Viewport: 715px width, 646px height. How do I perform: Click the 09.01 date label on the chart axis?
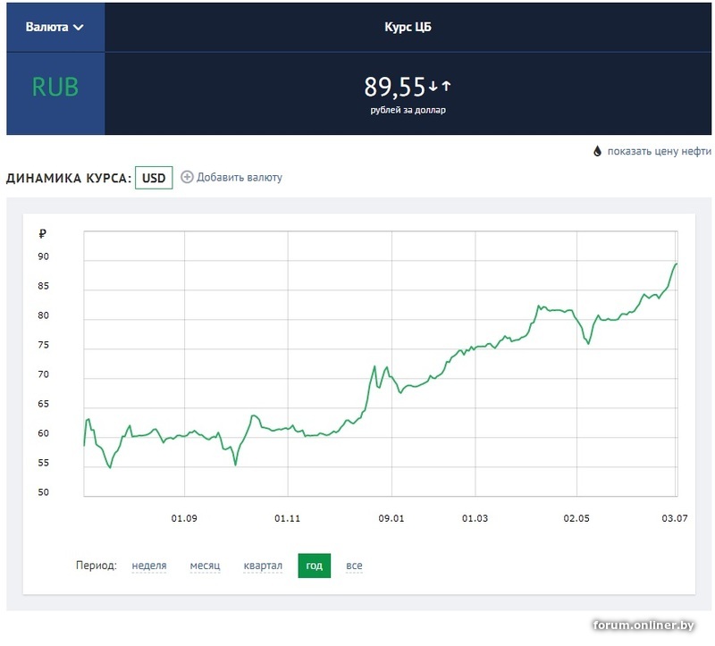(x=391, y=517)
